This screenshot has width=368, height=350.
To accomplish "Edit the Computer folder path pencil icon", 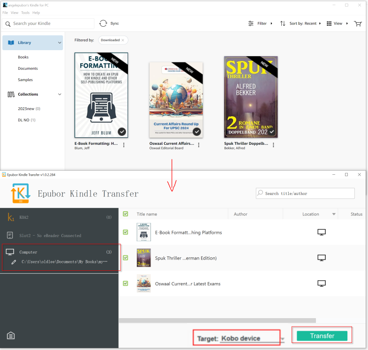I will [14, 262].
